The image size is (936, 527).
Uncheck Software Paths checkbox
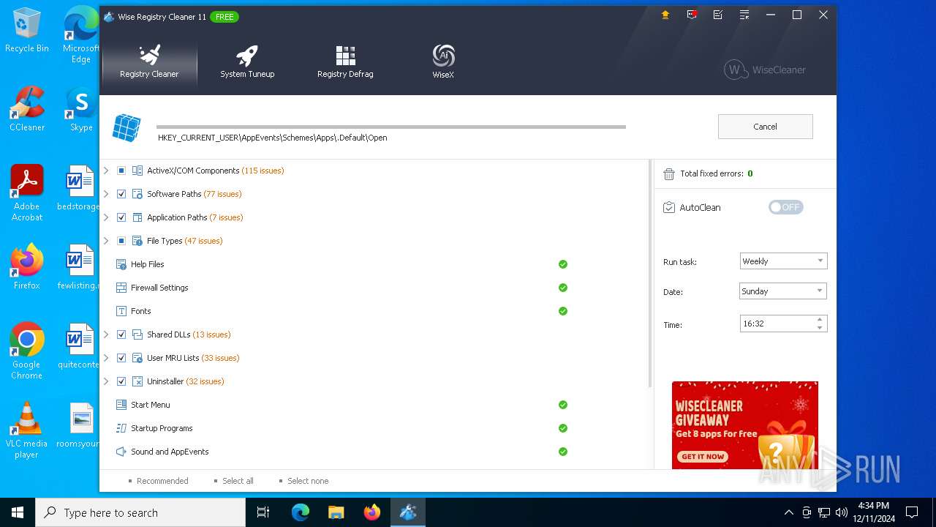[x=121, y=194]
